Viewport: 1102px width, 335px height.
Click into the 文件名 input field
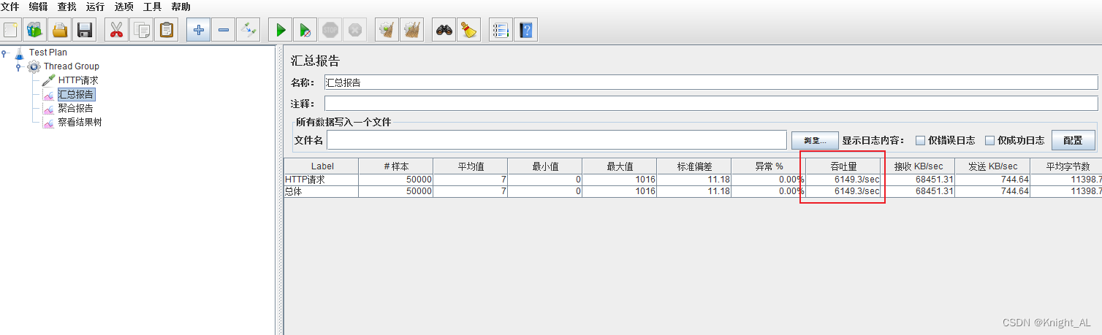(x=557, y=140)
